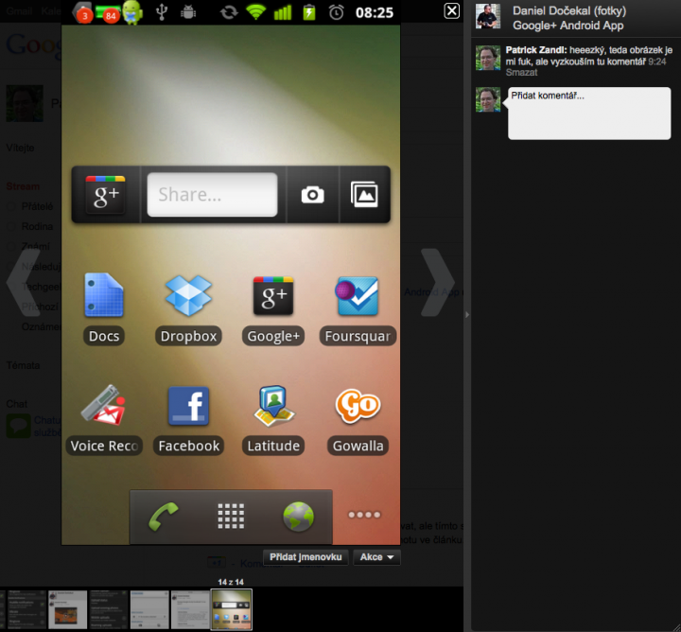Collapse the comments side panel arrow
The width and height of the screenshot is (681, 632).
click(467, 314)
